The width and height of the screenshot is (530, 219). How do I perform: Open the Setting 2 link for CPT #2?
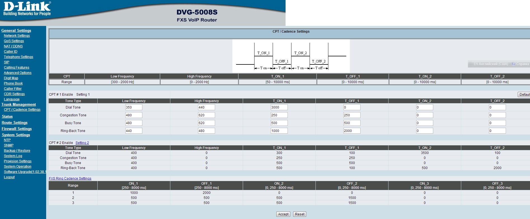(x=82, y=143)
